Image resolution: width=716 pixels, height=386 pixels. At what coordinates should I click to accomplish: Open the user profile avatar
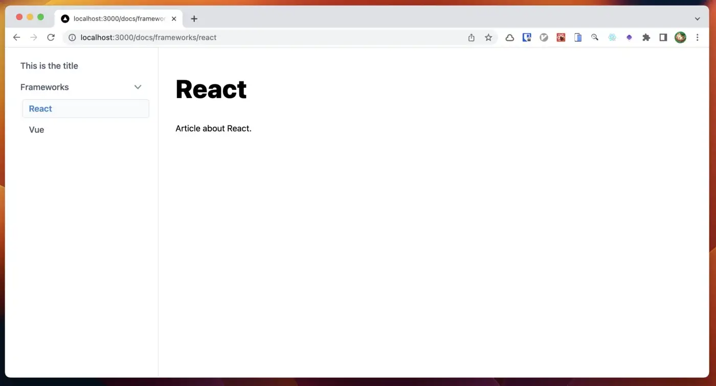coord(680,37)
